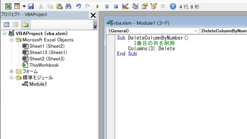Image resolution: width=247 pixels, height=139 pixels.
Task: Click the View Microsoft Excel icon
Action: (x=8, y=6)
